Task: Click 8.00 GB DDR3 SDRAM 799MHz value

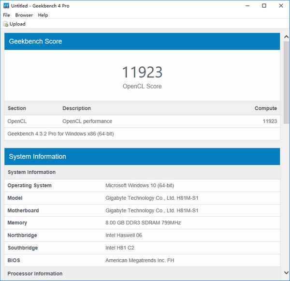Action: click(x=143, y=222)
